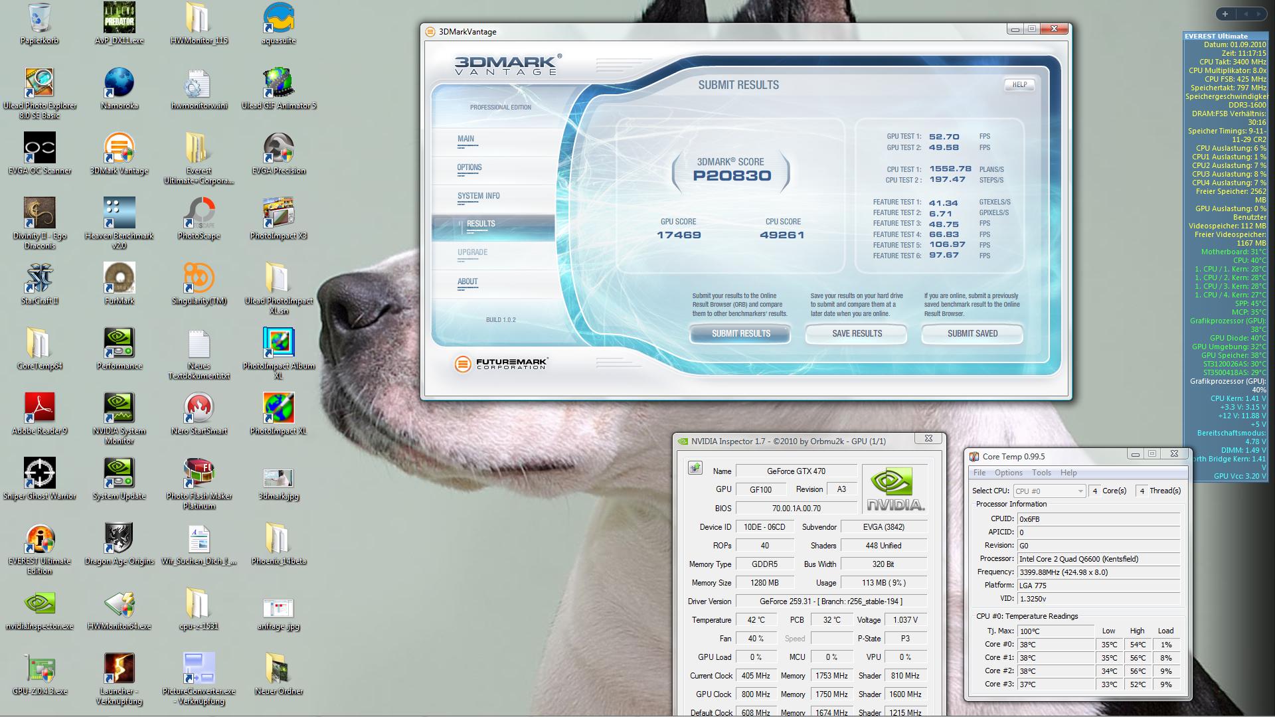Screen dimensions: 1275x717
Task: Click the HELP button in 3DMark
Action: pyautogui.click(x=1019, y=85)
